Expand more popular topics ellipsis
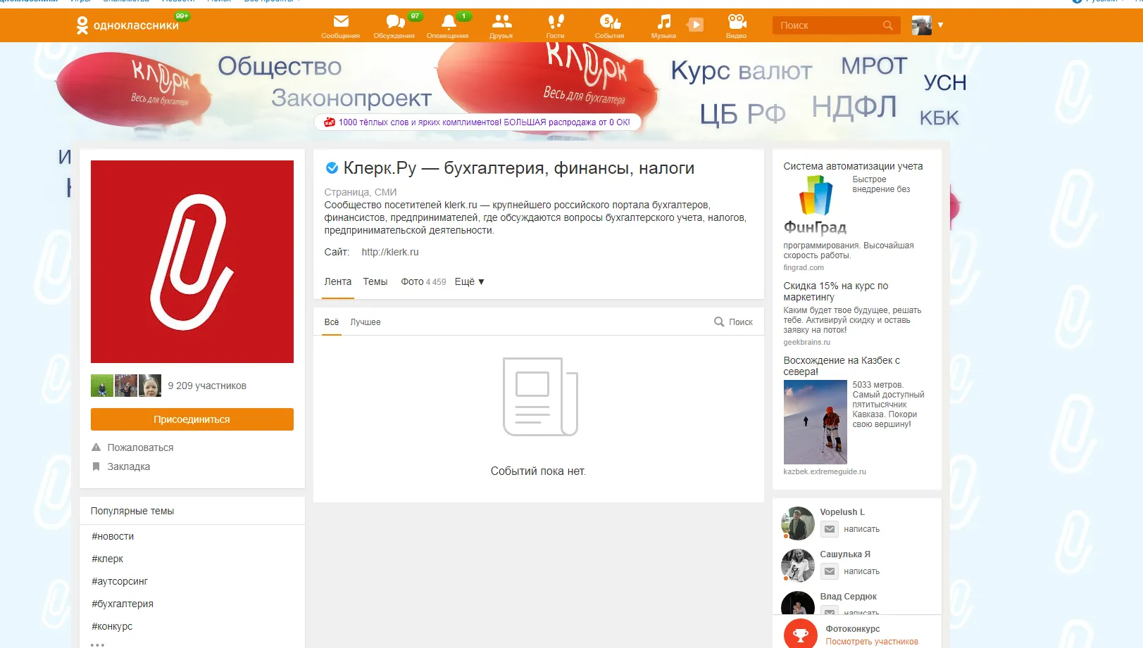 click(97, 644)
